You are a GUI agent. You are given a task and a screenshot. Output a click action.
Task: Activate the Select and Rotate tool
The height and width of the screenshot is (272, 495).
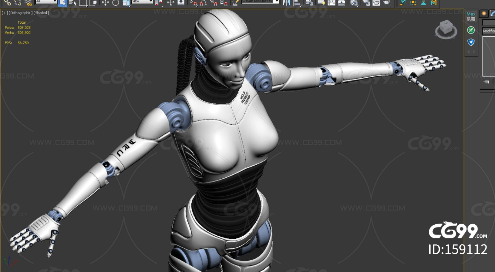pos(116,3)
